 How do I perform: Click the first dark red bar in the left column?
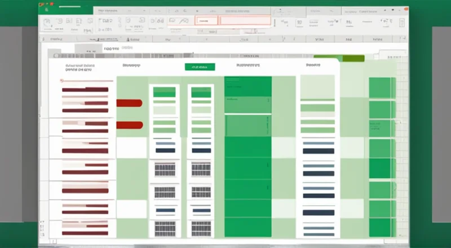coord(85,90)
